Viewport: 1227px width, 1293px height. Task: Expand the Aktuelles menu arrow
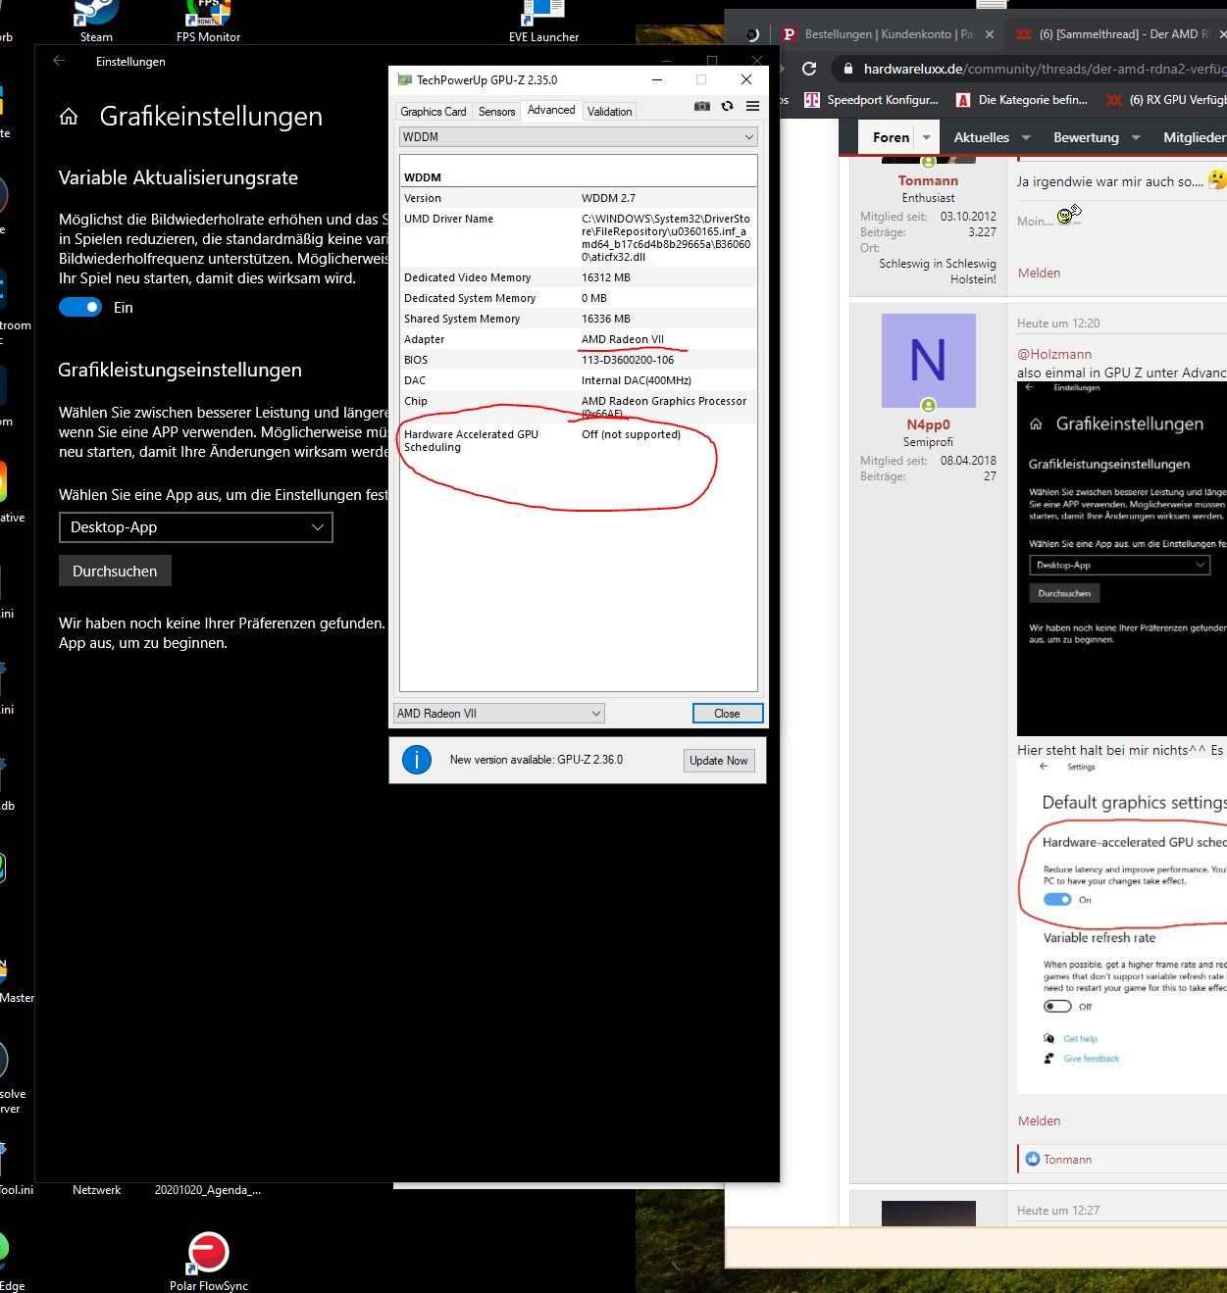click(1026, 137)
